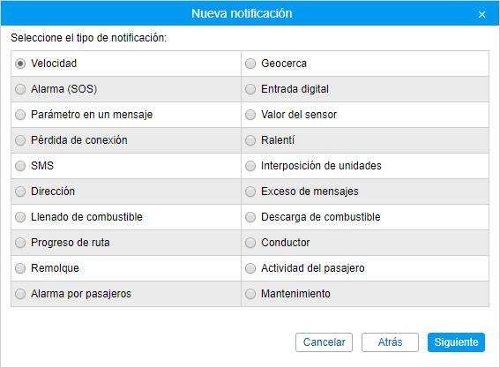
Task: Pick Progreso de ruta radio button
Action: click(x=20, y=243)
